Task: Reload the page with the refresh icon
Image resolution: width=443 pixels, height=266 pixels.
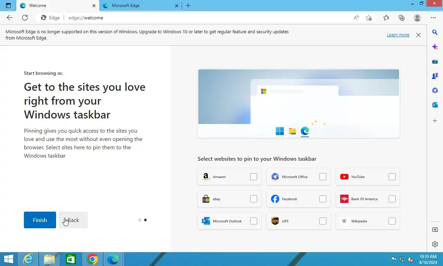Action: [x=25, y=18]
